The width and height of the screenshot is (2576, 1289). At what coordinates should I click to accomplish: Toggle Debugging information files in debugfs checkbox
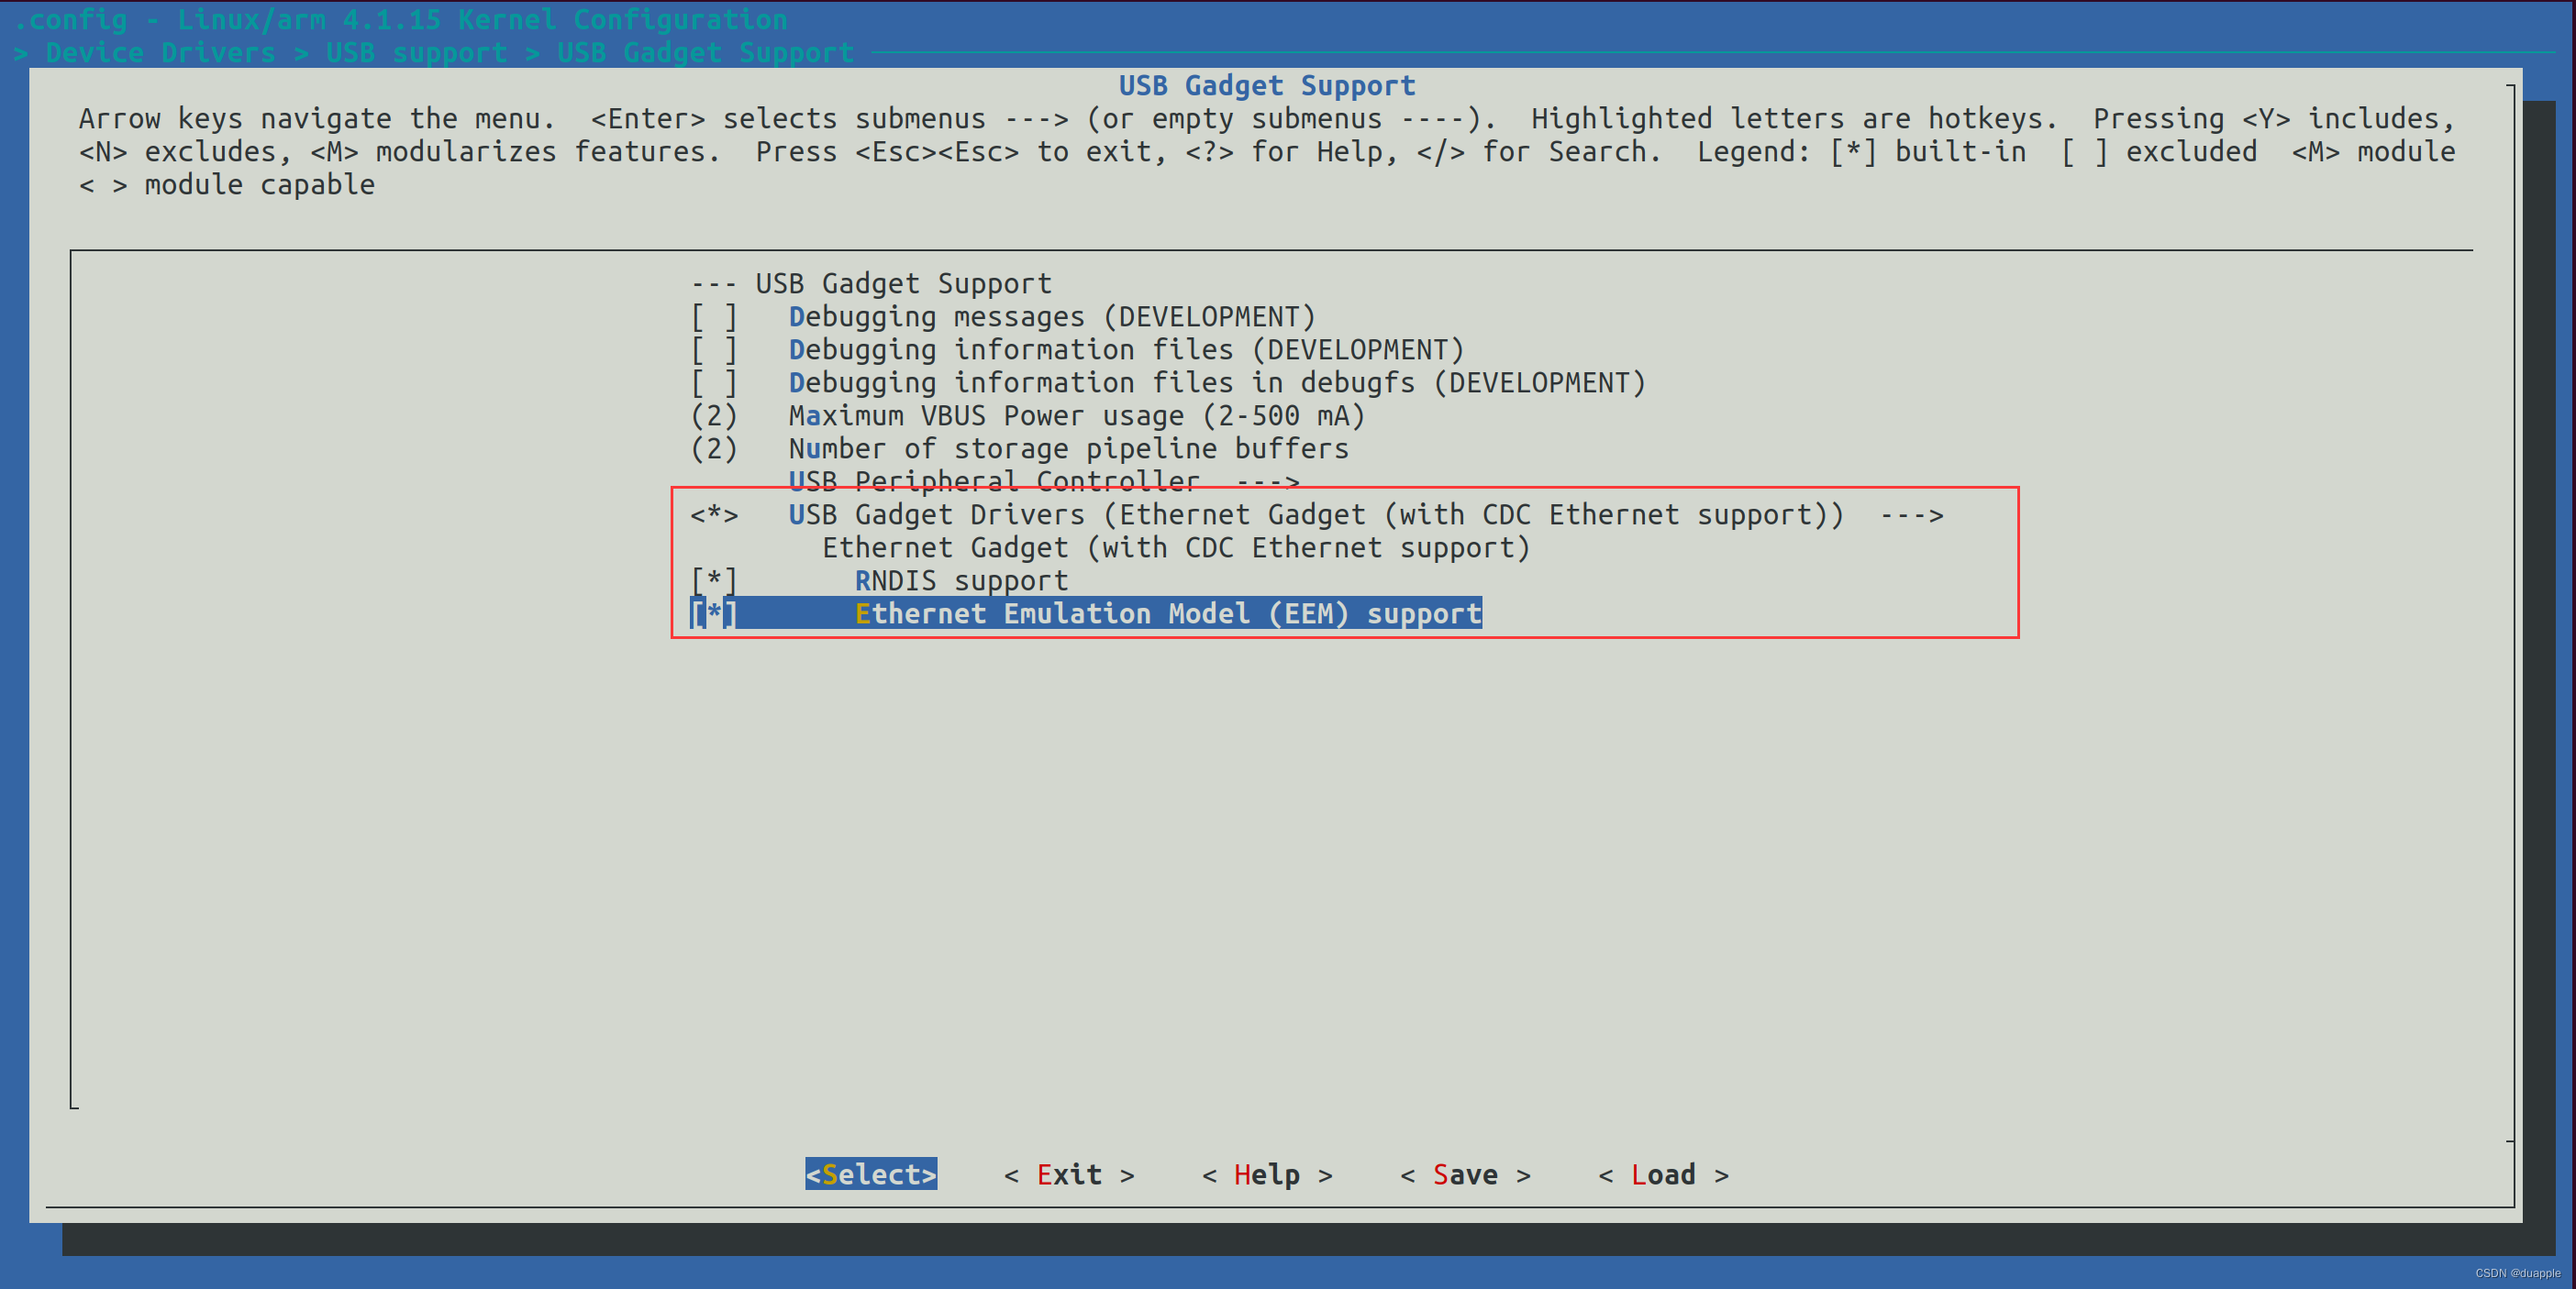[x=714, y=382]
